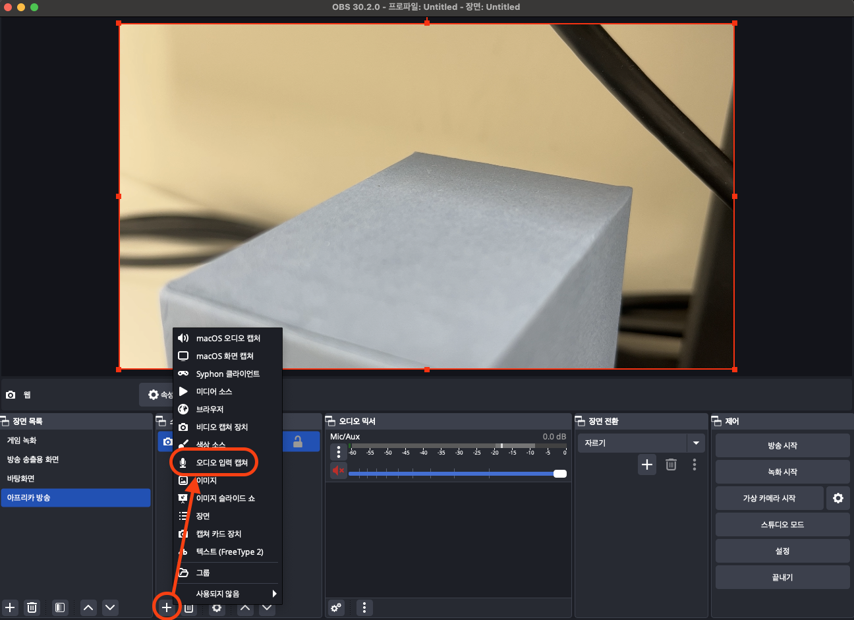
Task: Open 설정 button
Action: [x=782, y=551]
